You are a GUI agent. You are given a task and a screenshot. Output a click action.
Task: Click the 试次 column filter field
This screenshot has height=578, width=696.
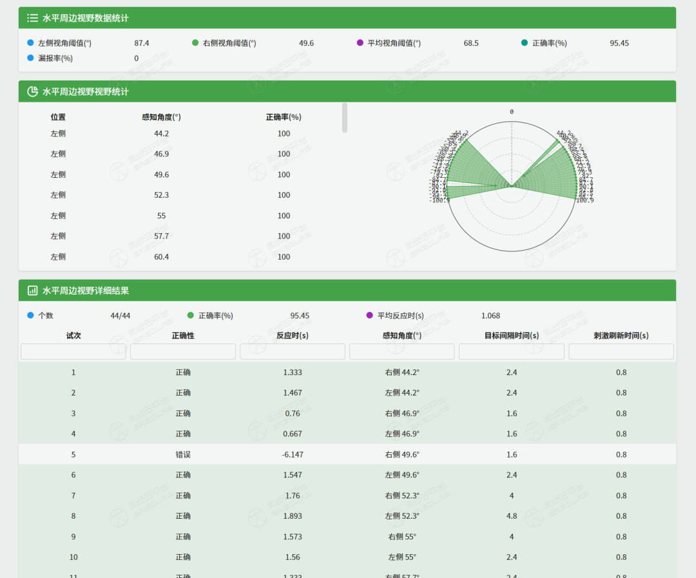click(73, 351)
